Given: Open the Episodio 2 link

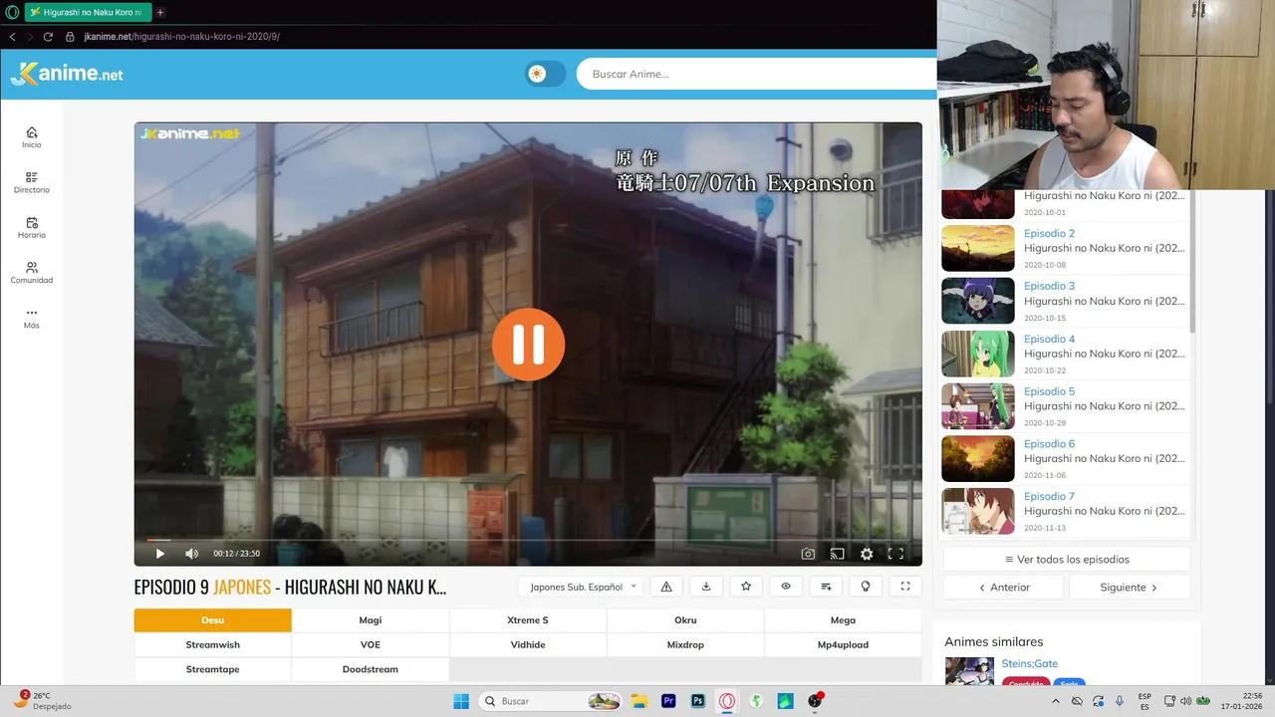Looking at the screenshot, I should 1049,233.
